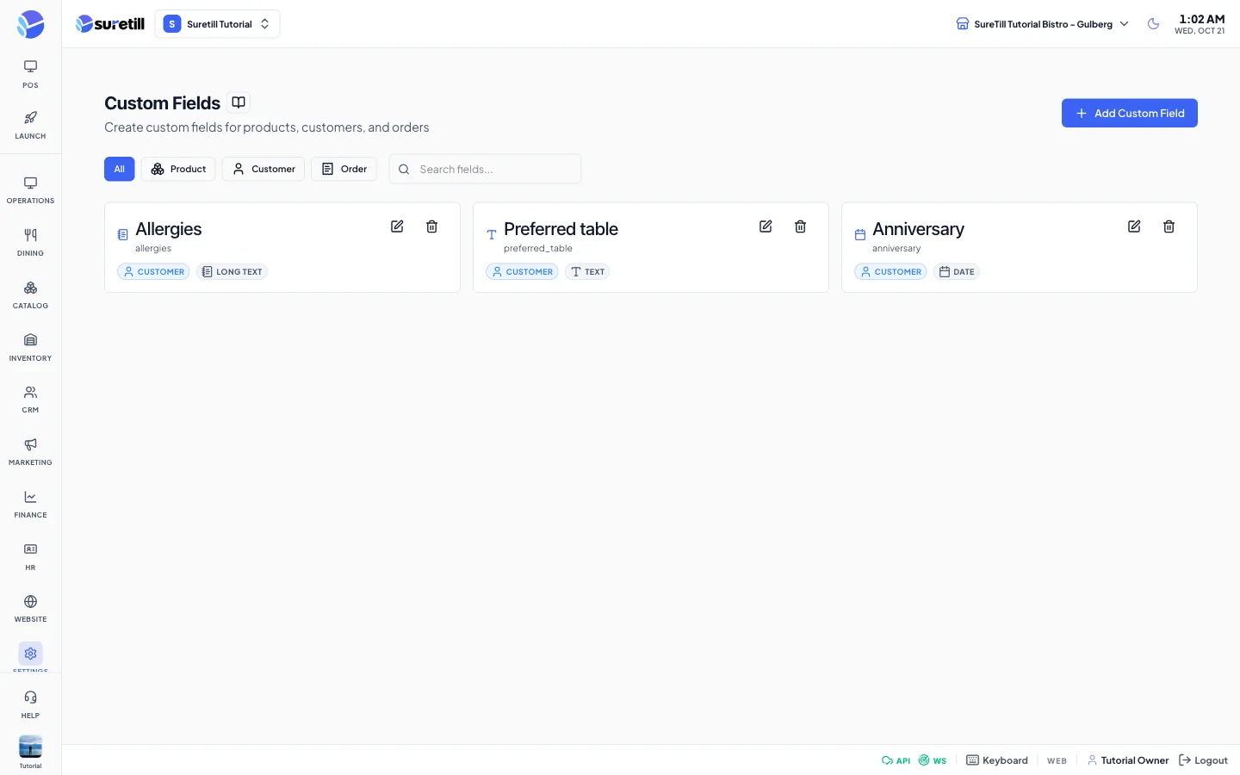The width and height of the screenshot is (1240, 775).
Task: Open the Inventory section
Action: [x=30, y=348]
